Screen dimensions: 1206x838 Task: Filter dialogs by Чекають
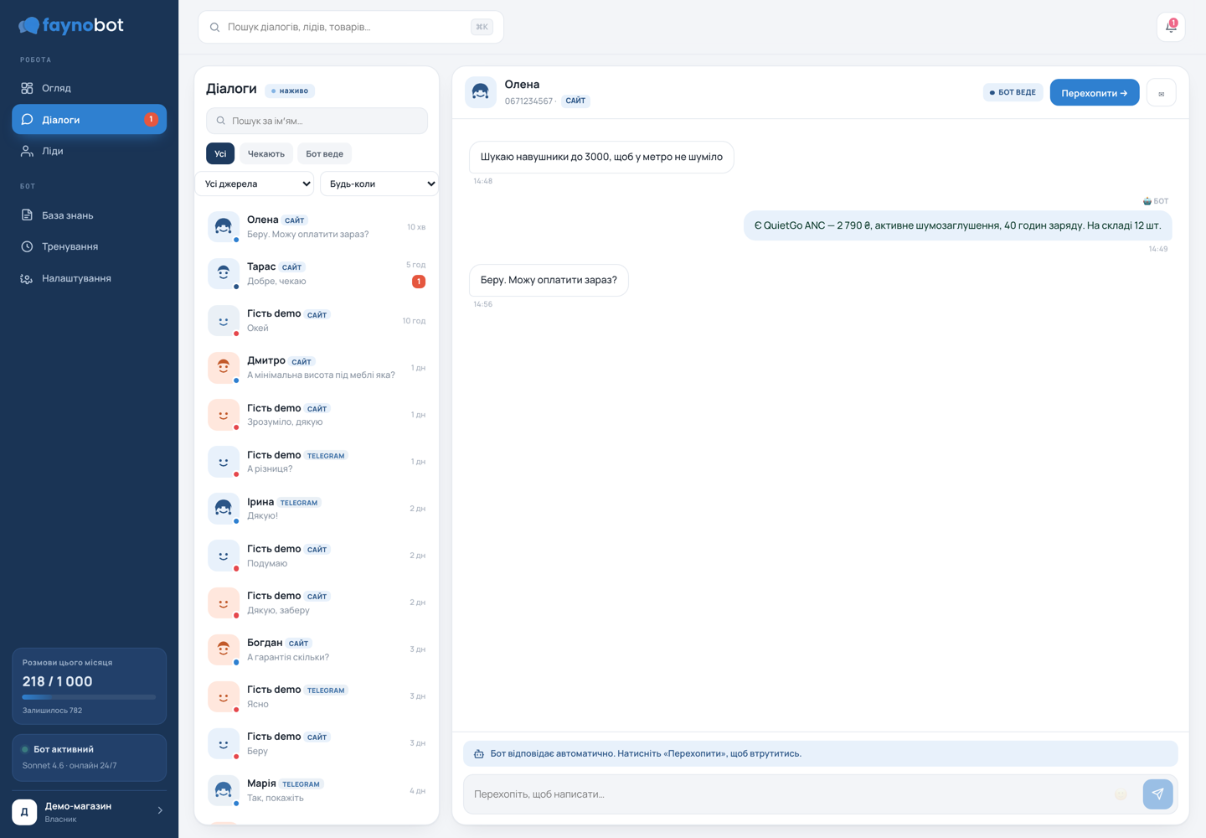(265, 153)
